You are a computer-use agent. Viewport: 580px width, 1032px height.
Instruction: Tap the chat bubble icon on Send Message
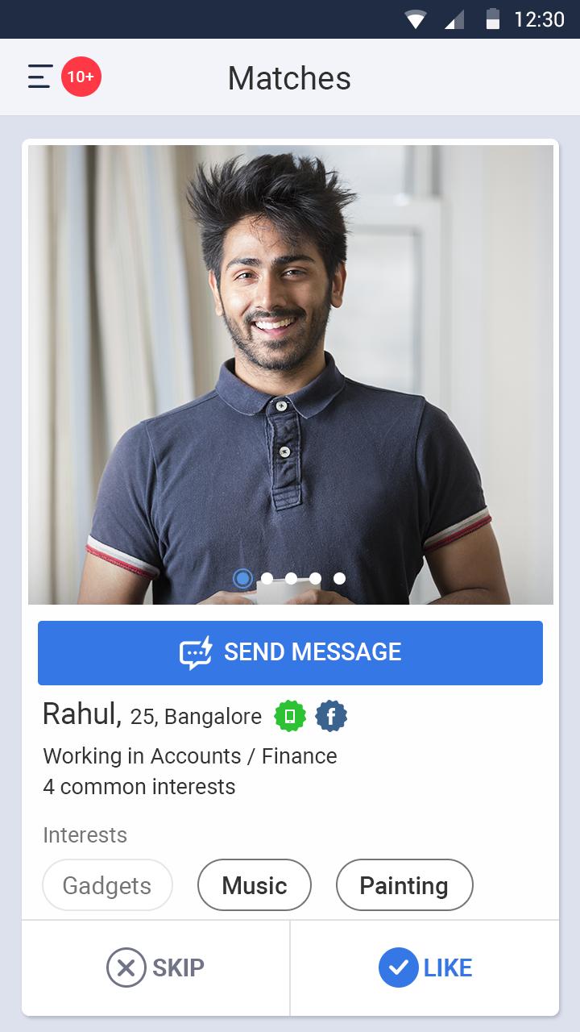coord(196,652)
